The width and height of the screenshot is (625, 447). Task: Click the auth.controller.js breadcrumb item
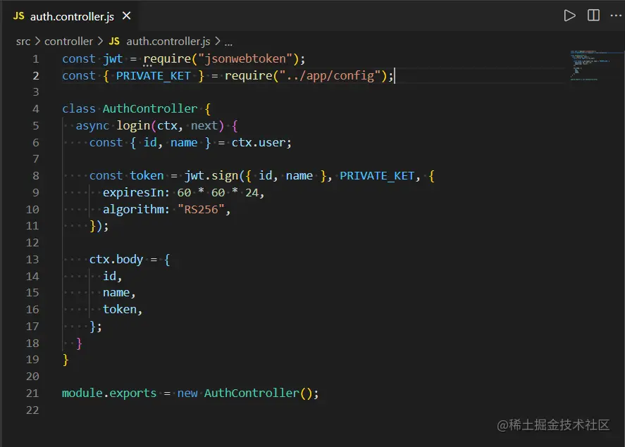click(x=168, y=42)
